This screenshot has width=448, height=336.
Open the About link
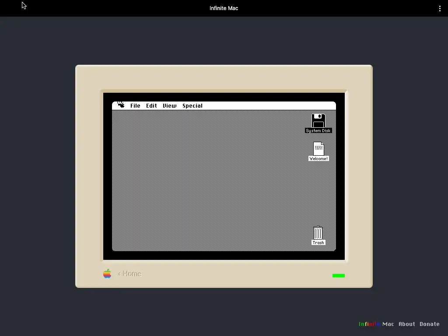[x=407, y=324]
